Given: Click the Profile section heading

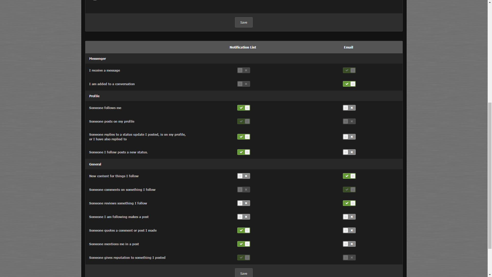Looking at the screenshot, I should 94,96.
